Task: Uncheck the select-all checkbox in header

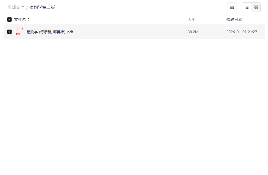Action: pos(9,20)
